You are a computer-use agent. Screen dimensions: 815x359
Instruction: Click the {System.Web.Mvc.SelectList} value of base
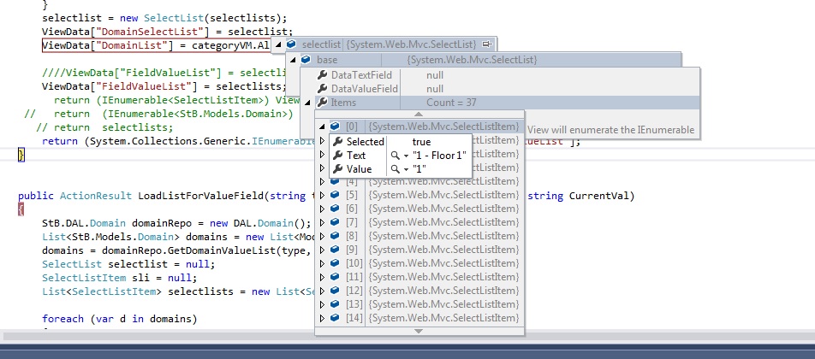[472, 60]
